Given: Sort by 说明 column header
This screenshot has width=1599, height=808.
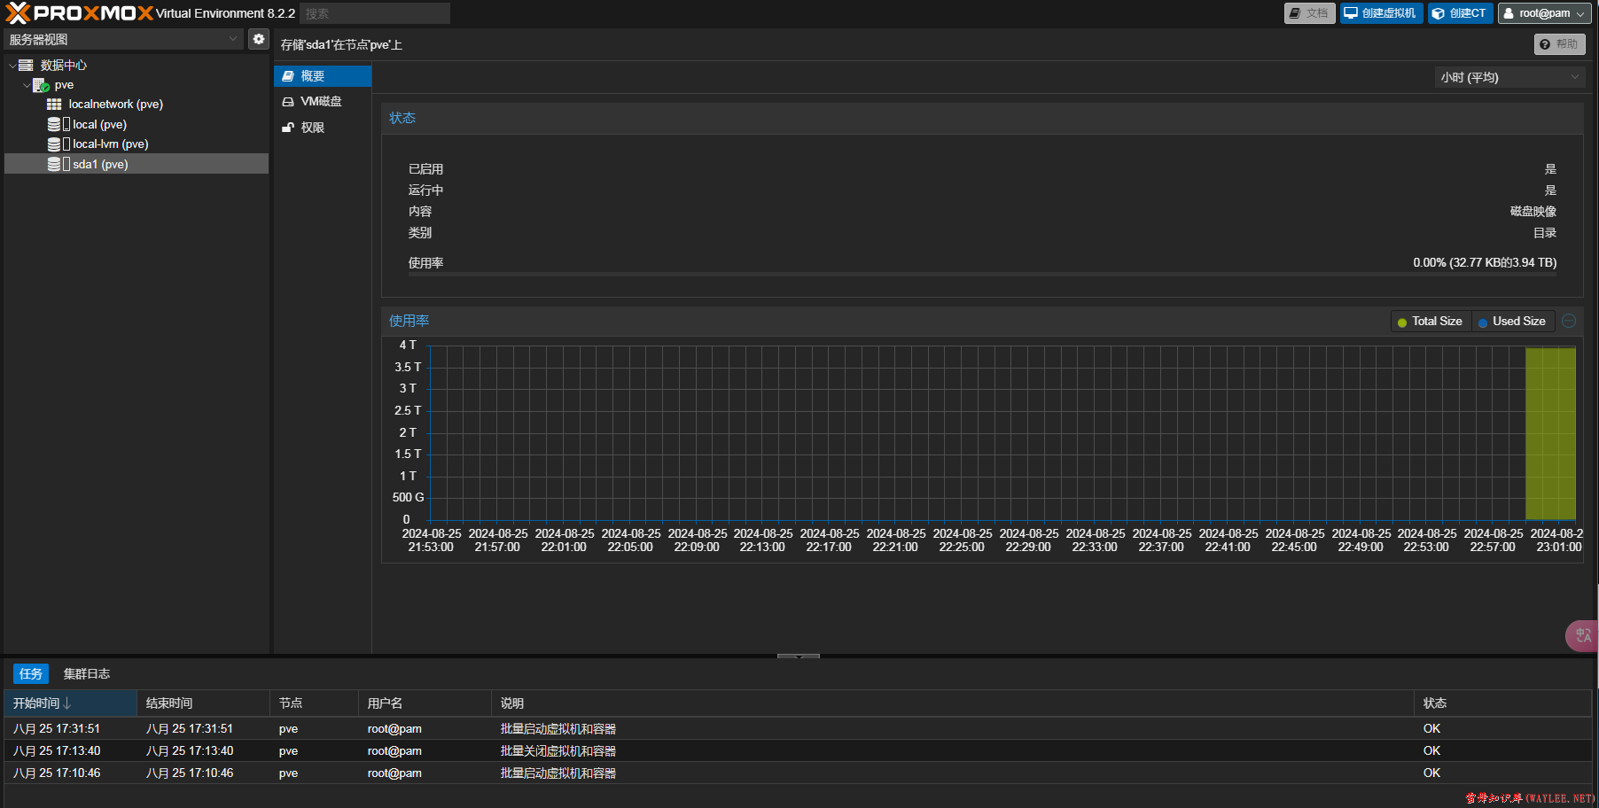Looking at the screenshot, I should (952, 703).
